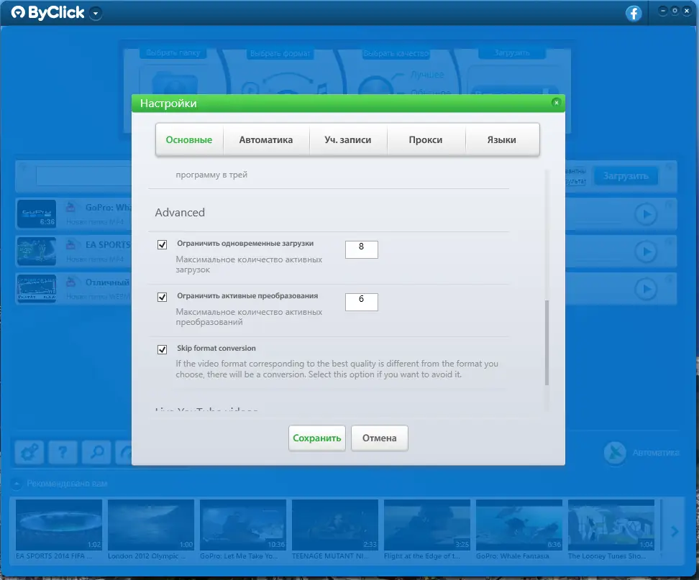Open the Facebook page icon
The height and width of the screenshot is (580, 699).
[634, 14]
